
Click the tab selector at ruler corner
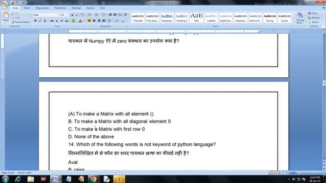(3, 32)
